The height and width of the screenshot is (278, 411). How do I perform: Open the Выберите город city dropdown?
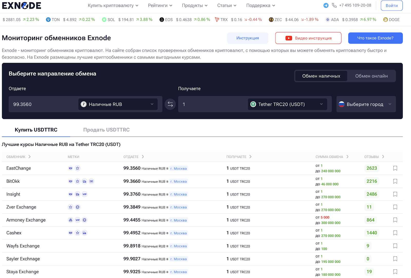tap(366, 104)
